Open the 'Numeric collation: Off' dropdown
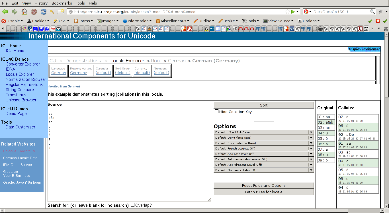Image resolution: width=389 pixels, height=213 pixels. pos(264,170)
